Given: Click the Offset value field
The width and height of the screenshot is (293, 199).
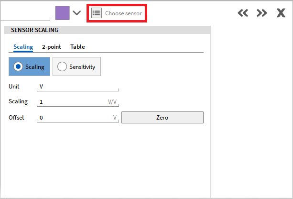Looking at the screenshot, I should click(x=74, y=118).
